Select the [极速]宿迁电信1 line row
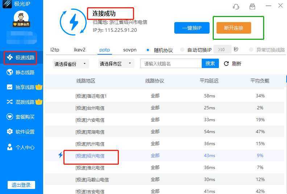 pyautogui.click(x=165, y=96)
